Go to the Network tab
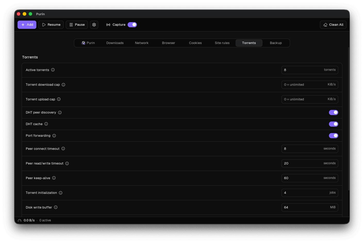The height and width of the screenshot is (243, 364). (142, 43)
